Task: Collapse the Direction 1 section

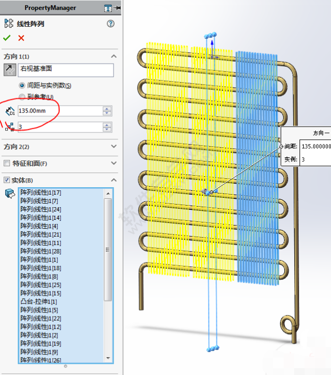Action: point(114,56)
